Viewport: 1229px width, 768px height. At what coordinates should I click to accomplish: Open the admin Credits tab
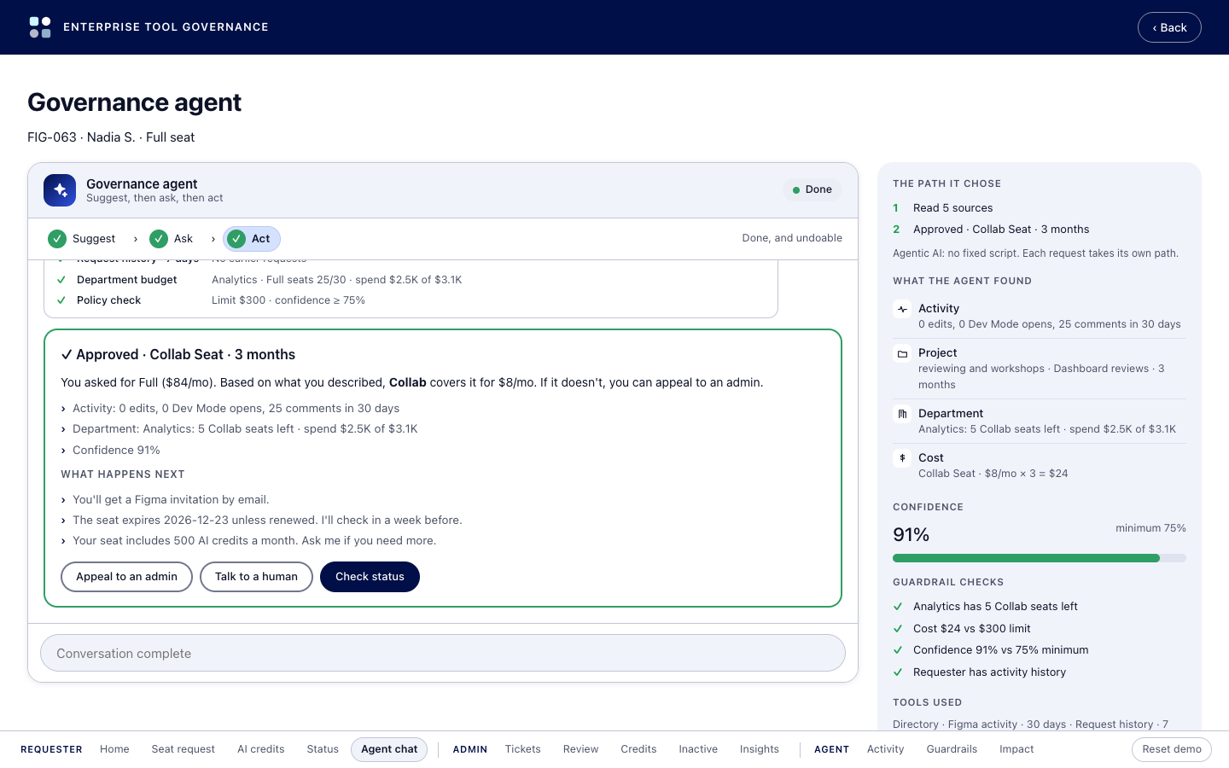pos(638,749)
